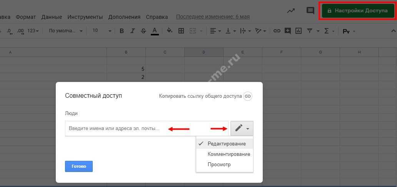
Task: Select the Редактирование permission option
Action: click(x=226, y=144)
